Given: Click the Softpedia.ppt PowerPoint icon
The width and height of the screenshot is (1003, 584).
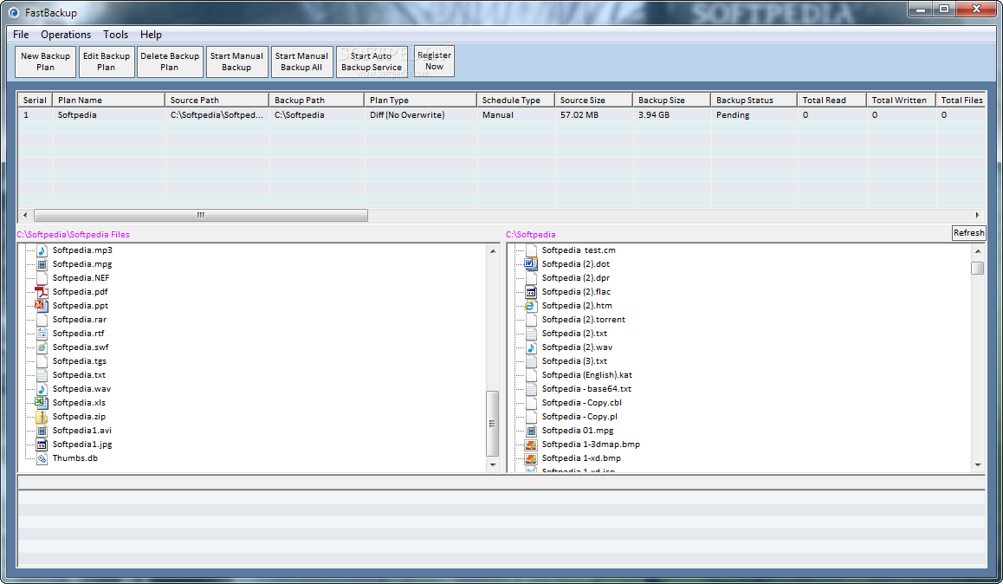Looking at the screenshot, I should (x=42, y=306).
